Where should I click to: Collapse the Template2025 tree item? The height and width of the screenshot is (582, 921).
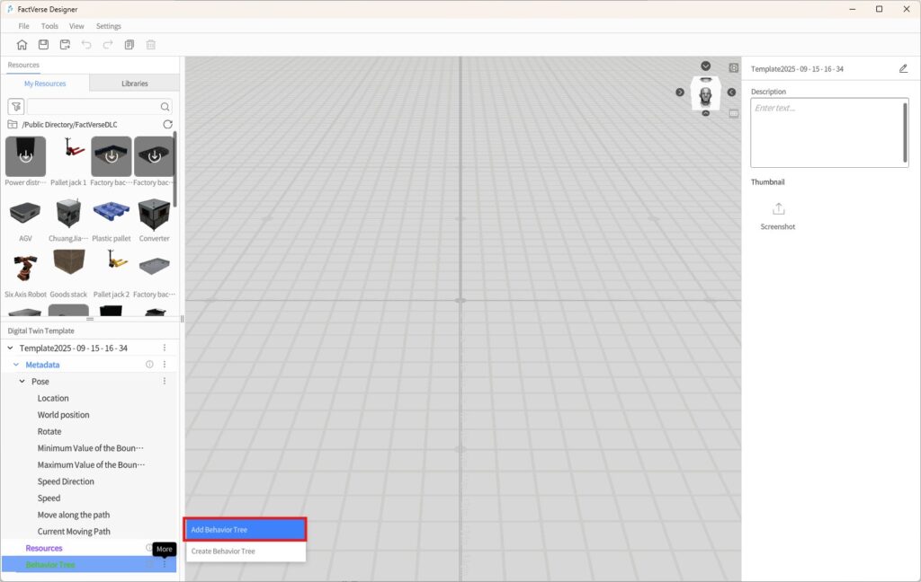click(x=8, y=348)
